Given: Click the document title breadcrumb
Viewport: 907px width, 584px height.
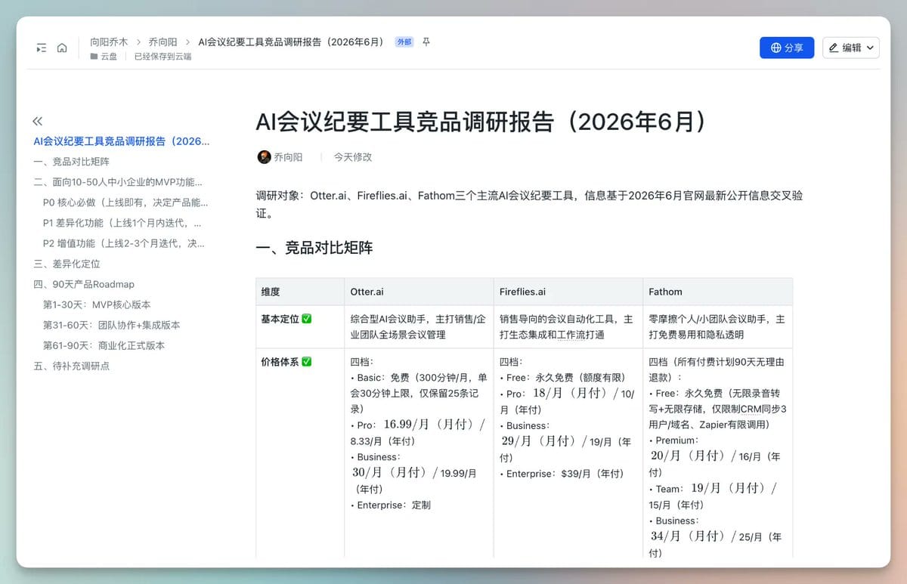Looking at the screenshot, I should coord(291,42).
